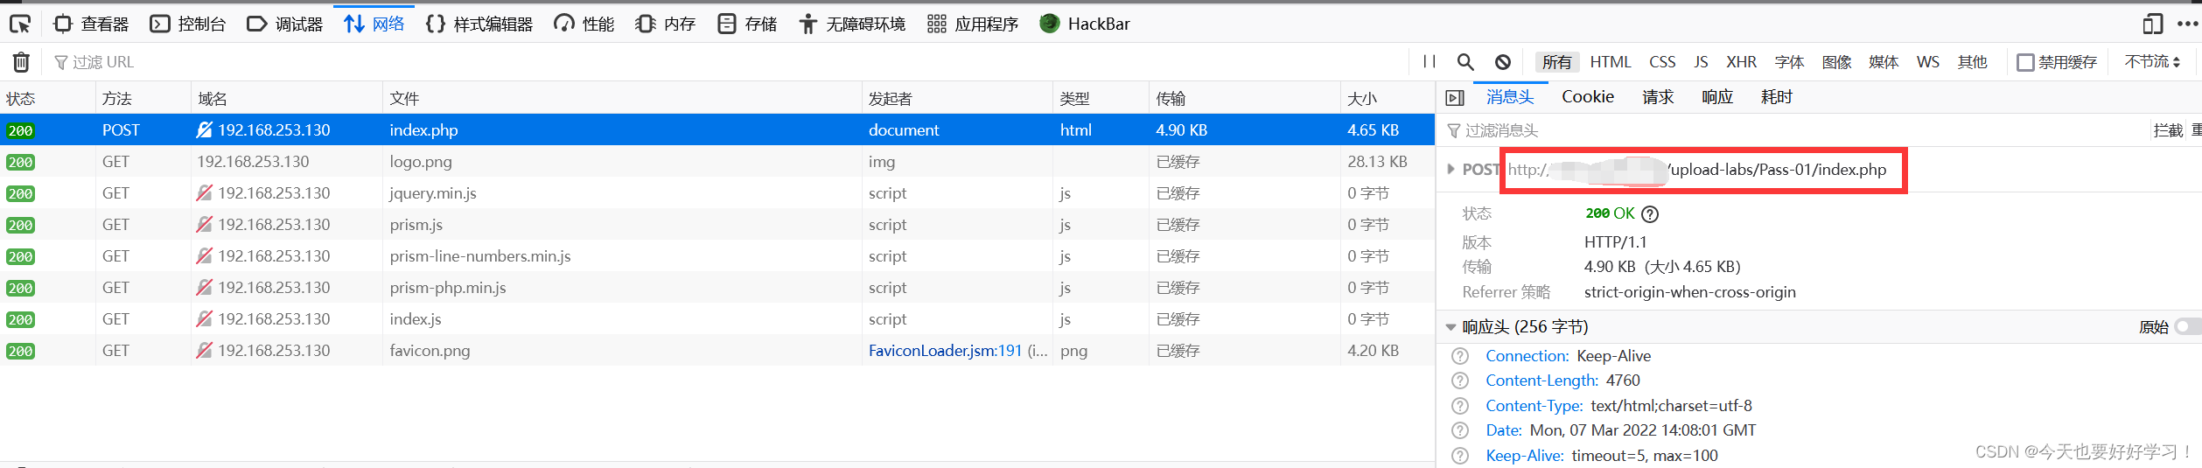The width and height of the screenshot is (2202, 468).
Task: Select the index.js request row
Action: tap(717, 318)
